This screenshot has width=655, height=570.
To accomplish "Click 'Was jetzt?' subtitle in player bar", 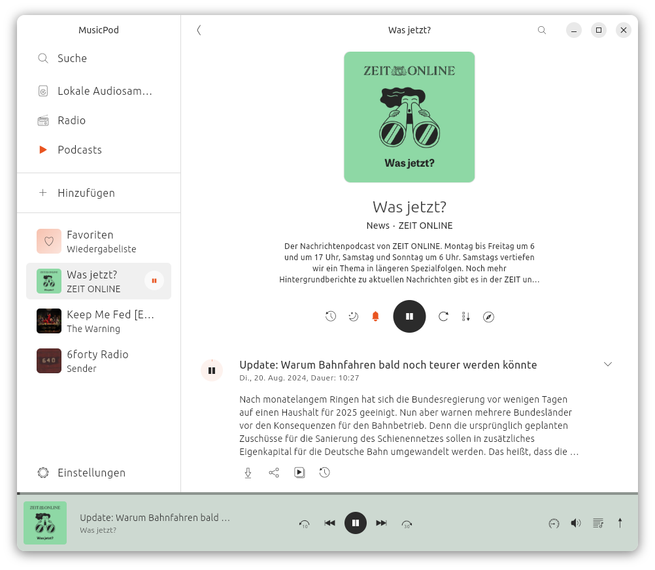I will point(98,530).
